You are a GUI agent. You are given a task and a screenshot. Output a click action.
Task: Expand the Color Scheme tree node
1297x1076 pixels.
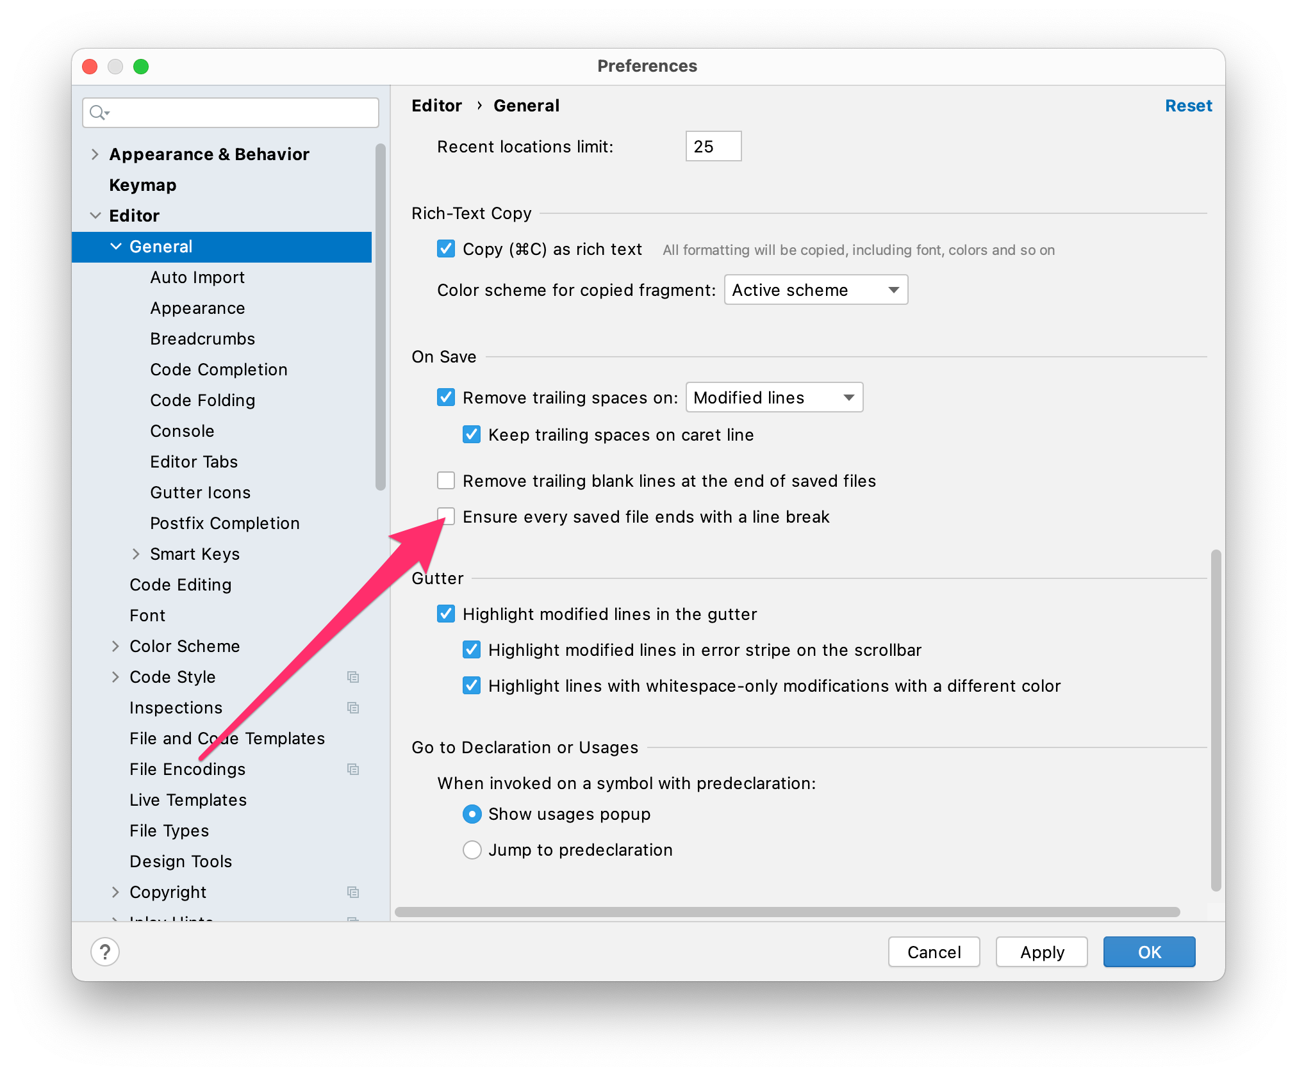[115, 646]
